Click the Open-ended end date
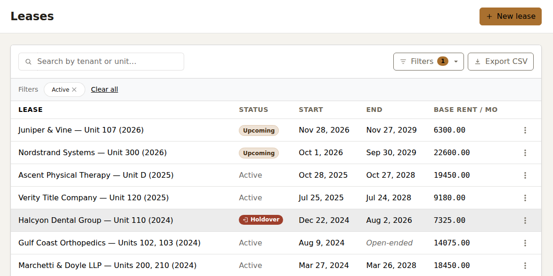Viewport: 553px width, 276px height. tap(390, 243)
